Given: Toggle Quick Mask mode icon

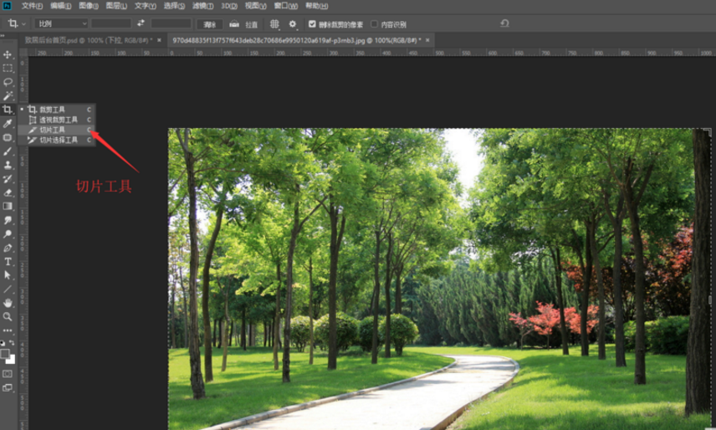Looking at the screenshot, I should click(8, 373).
